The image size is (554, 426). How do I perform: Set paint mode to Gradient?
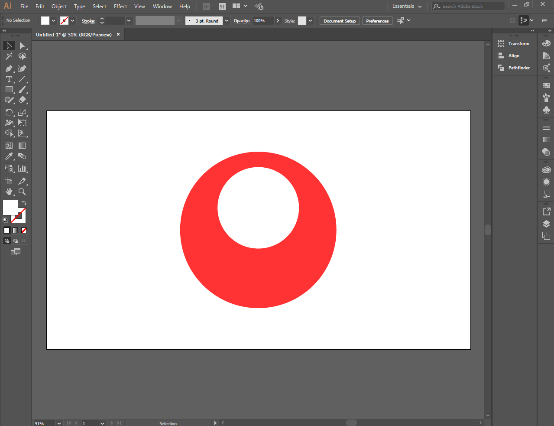point(16,230)
